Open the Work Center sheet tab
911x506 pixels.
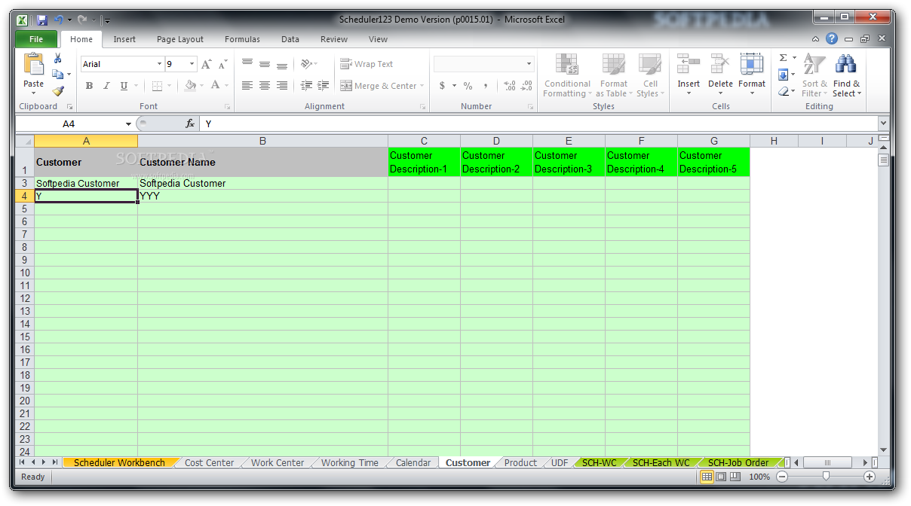278,462
